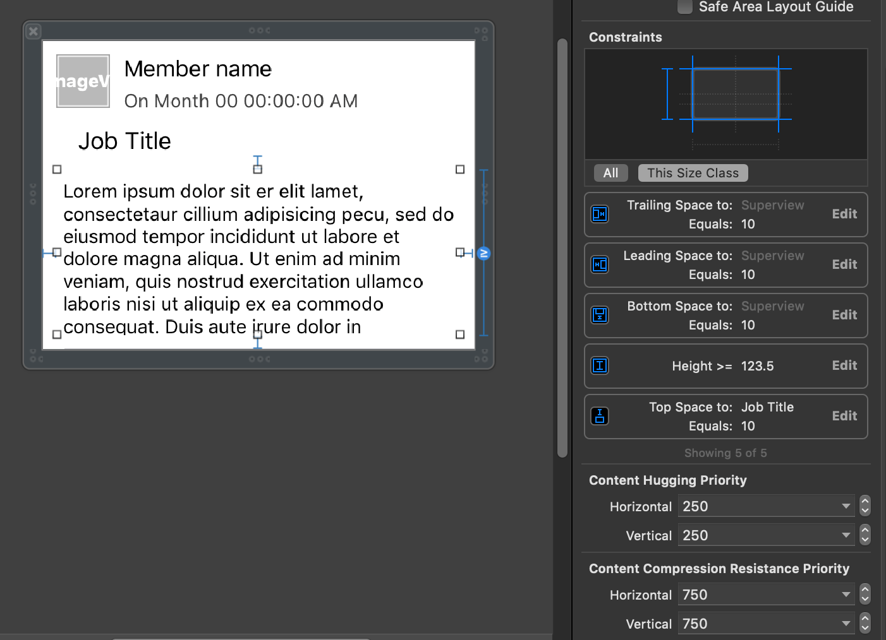Enable the Safe Area Layout Guide checkbox

[684, 7]
